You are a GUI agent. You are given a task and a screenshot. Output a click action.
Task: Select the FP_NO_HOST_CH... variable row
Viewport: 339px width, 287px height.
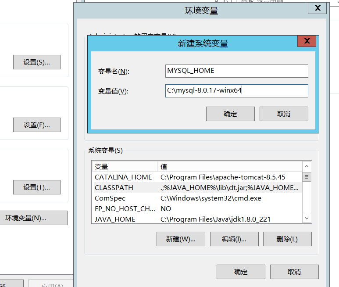(x=197, y=209)
